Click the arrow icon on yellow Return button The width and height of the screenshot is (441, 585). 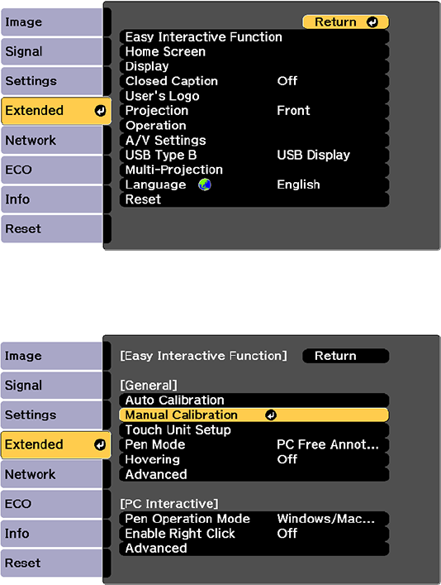[x=372, y=22]
